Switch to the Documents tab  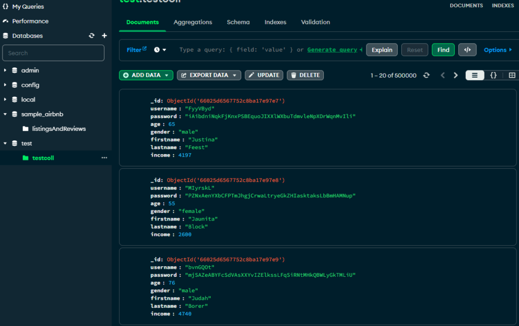(142, 22)
